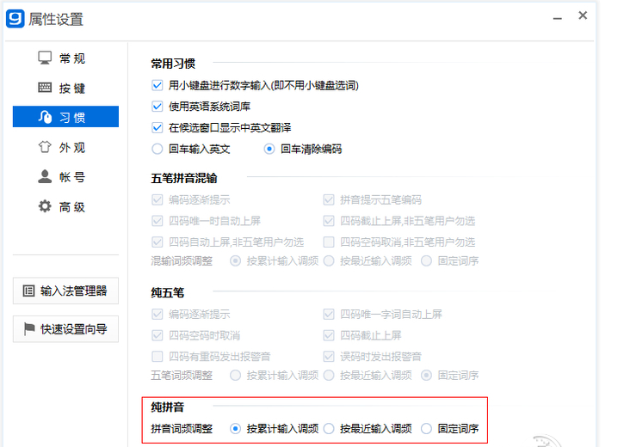This screenshot has width=624, height=447.
Task: Select 按最近输入调频 for 混输词频调整
Action: click(329, 261)
